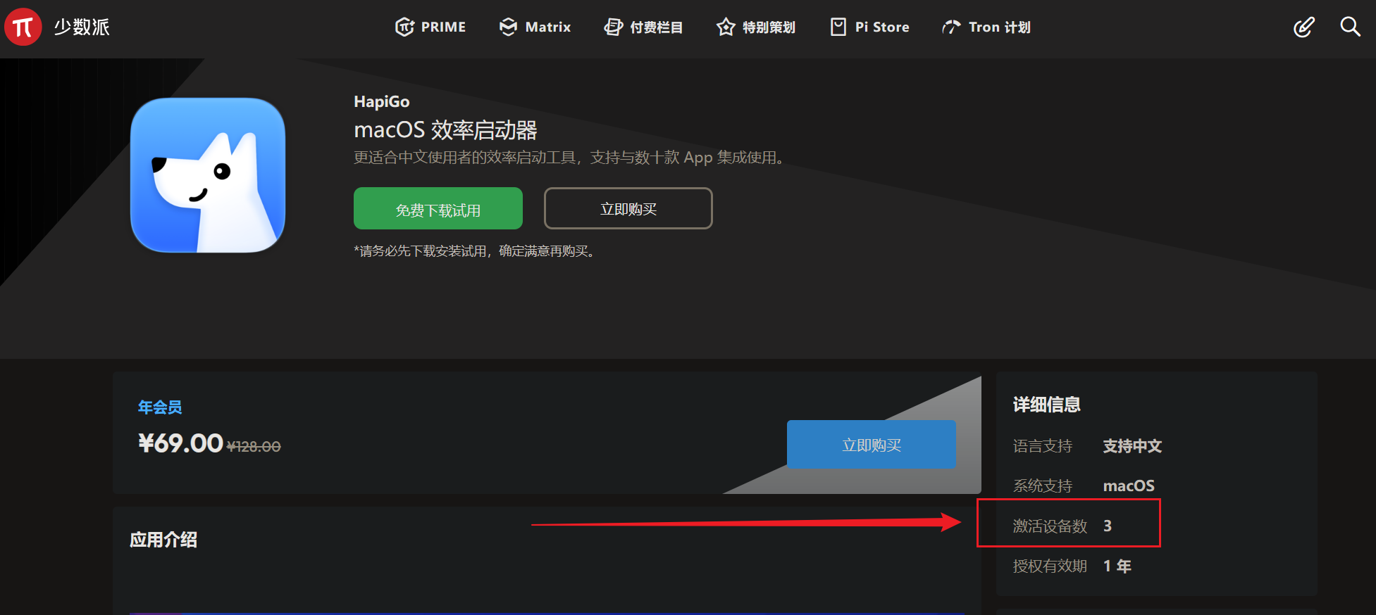Click the write/compose pen icon
This screenshot has height=615, width=1376.
coord(1304,27)
